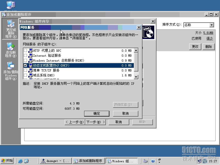Check Internet 验证服务 checkbox

coord(25,56)
